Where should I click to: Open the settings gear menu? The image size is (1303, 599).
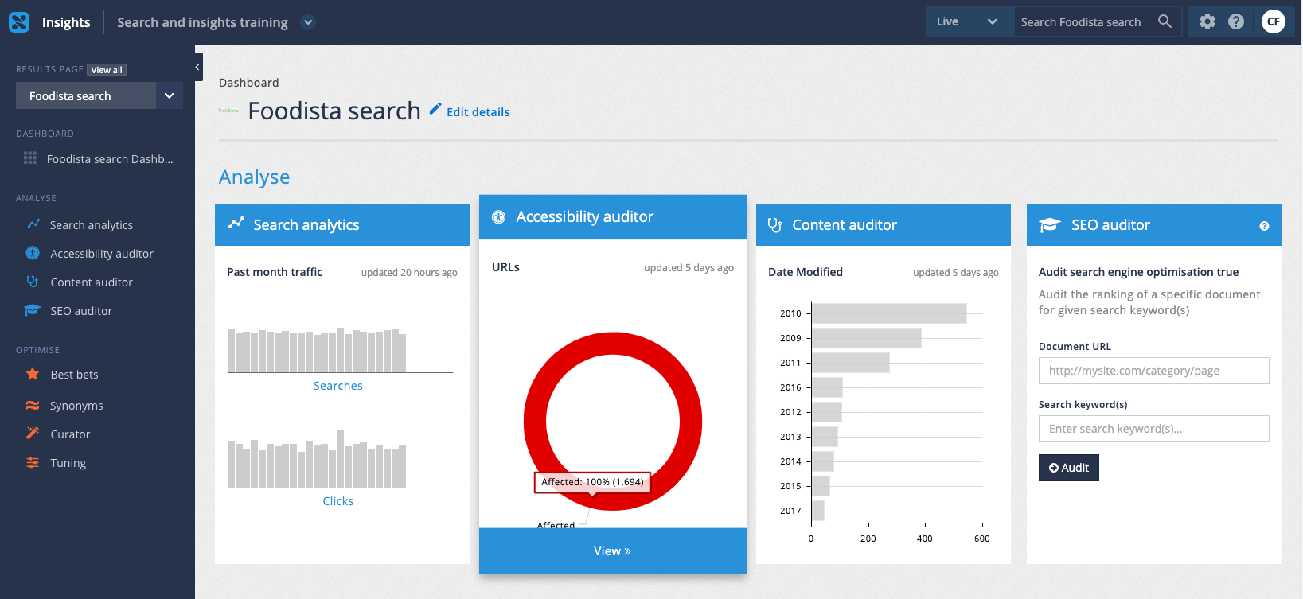click(x=1207, y=21)
